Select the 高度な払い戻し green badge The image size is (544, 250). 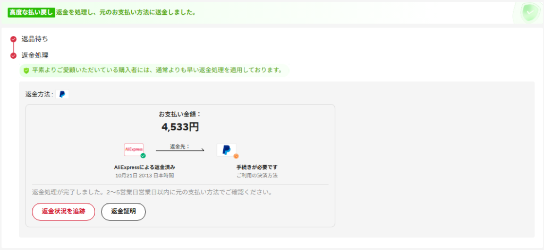(31, 12)
